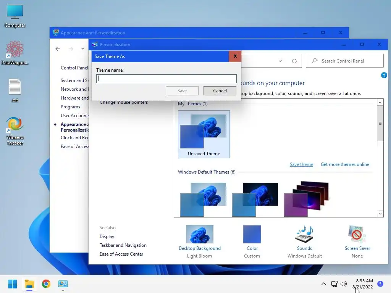Focus the Theme name text field
391x293 pixels.
pos(166,79)
